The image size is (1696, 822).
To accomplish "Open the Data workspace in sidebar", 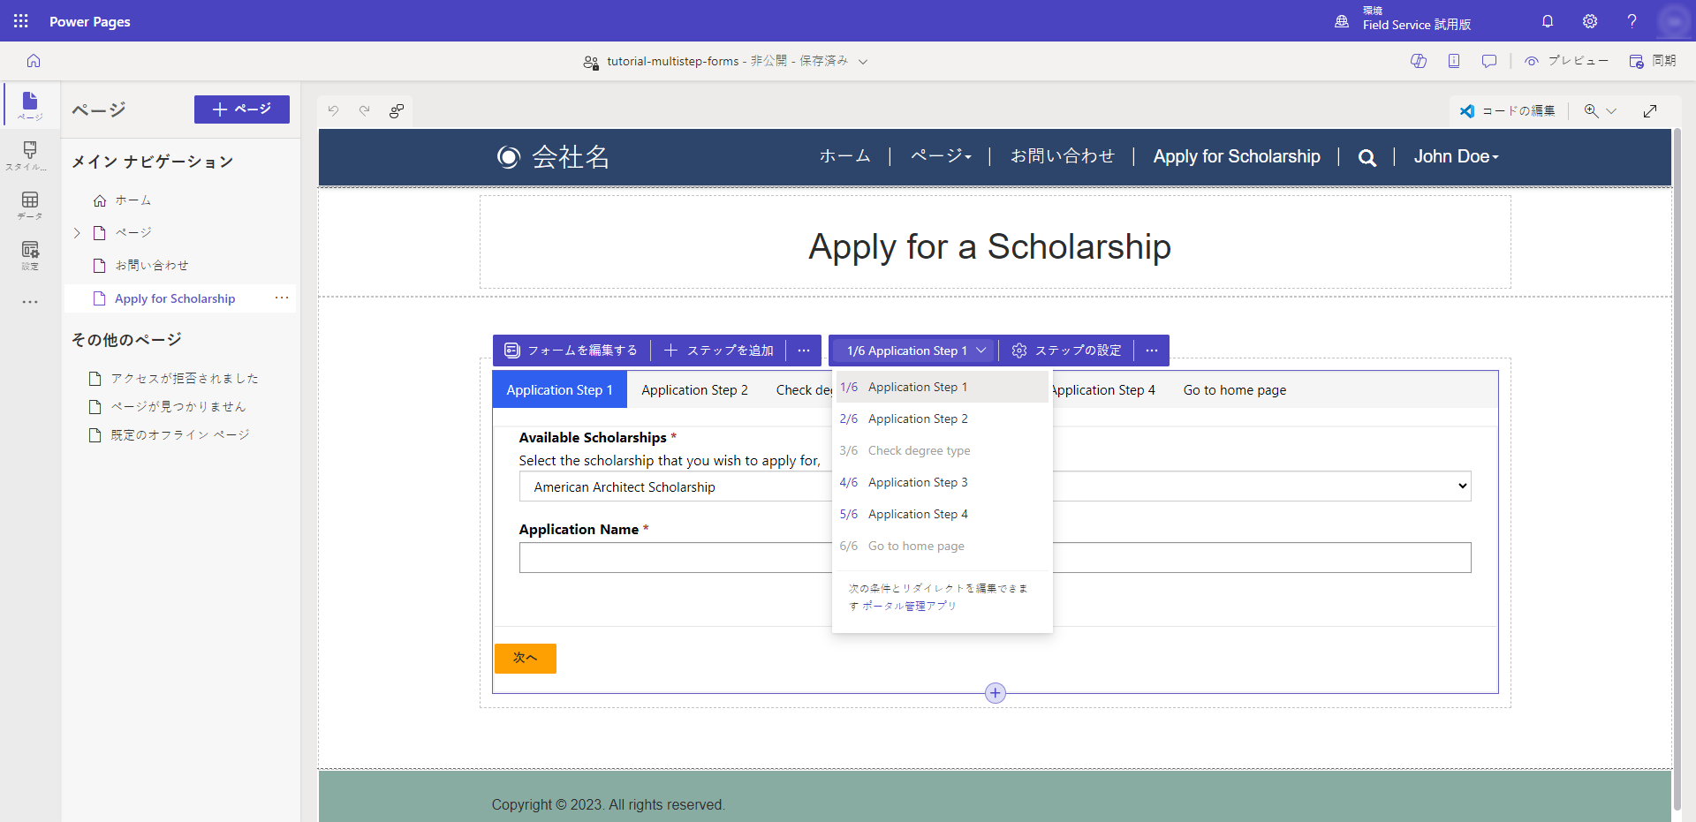I will (x=30, y=205).
